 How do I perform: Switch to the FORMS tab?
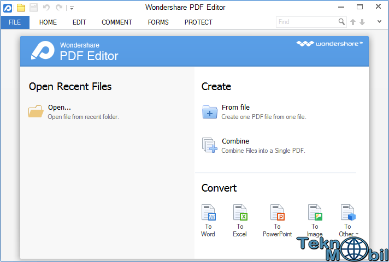pyautogui.click(x=158, y=22)
